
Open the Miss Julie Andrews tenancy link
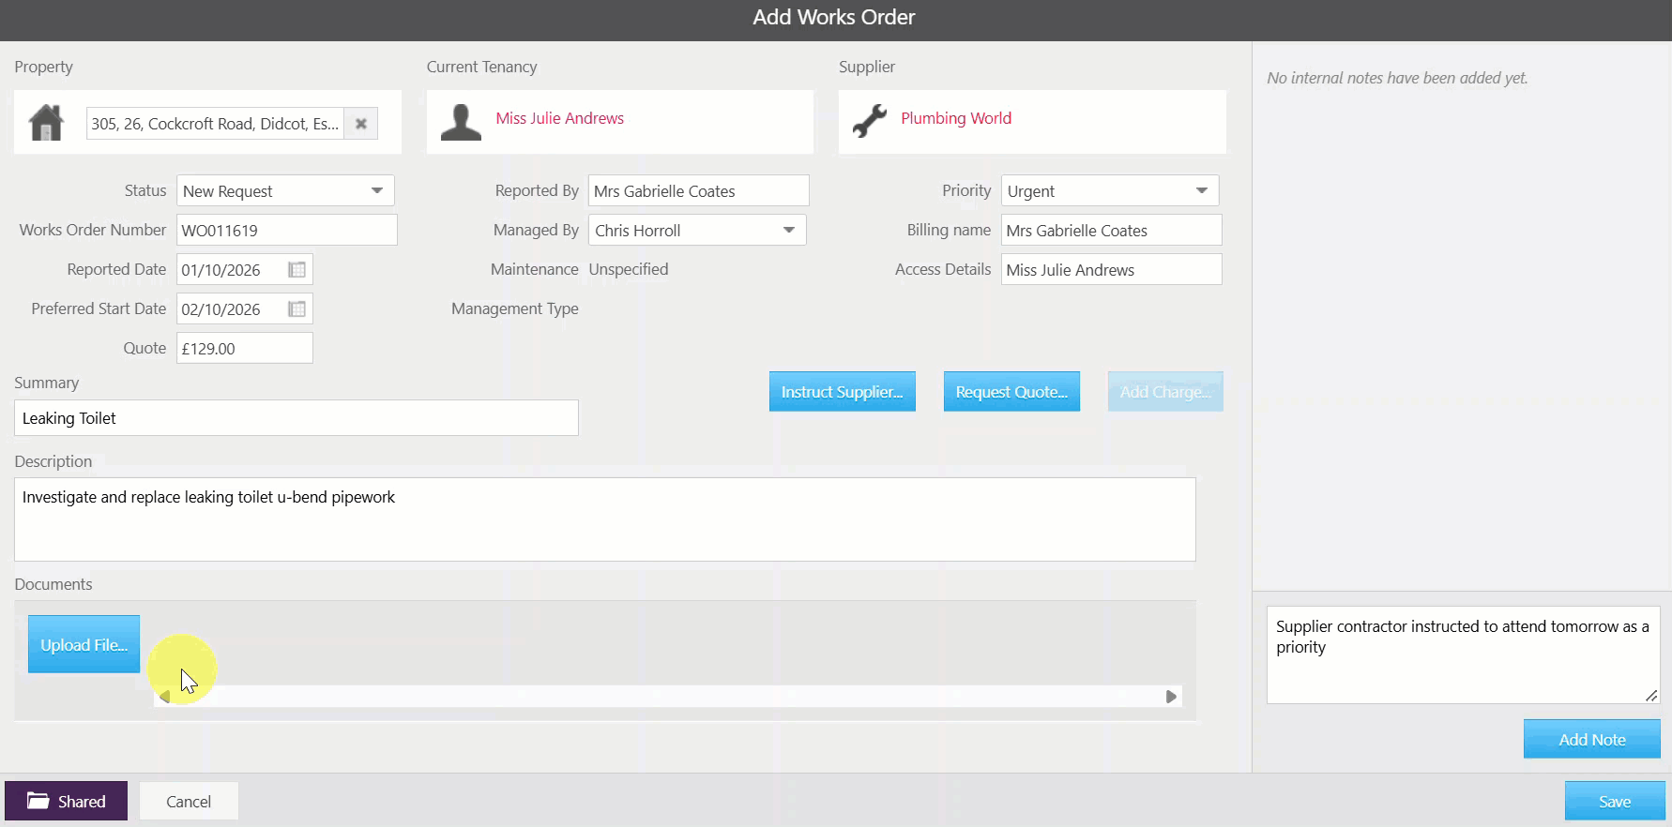pyautogui.click(x=560, y=118)
